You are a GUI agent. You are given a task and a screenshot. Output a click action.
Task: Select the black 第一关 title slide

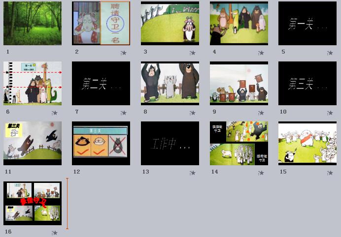point(307,24)
